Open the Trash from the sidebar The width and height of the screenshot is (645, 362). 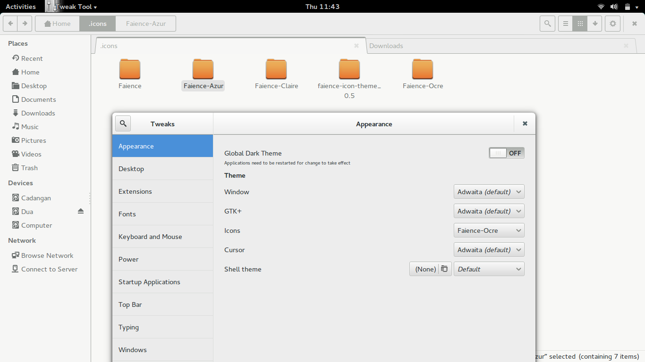coord(29,167)
